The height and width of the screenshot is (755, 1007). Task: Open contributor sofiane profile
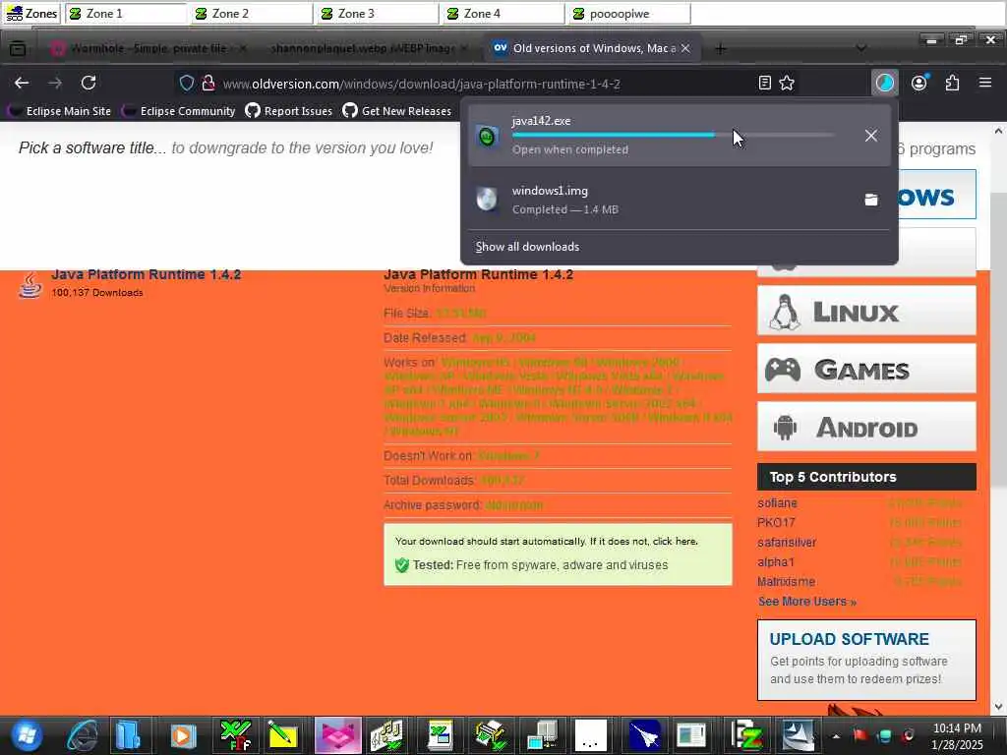point(777,503)
